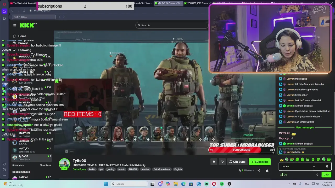Click the DeltaForceGame tag
The width and height of the screenshot is (335, 188).
[x=162, y=169]
